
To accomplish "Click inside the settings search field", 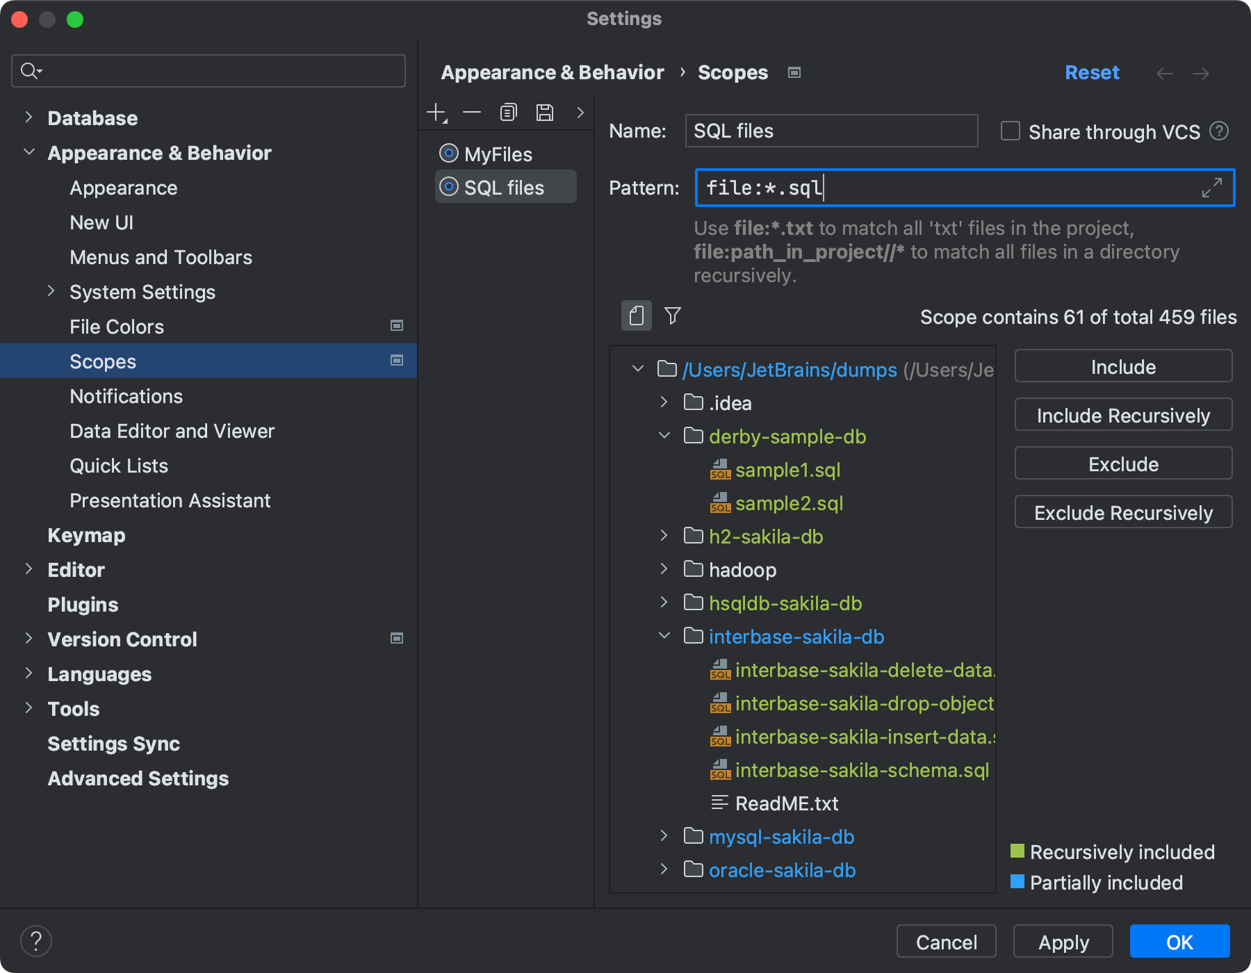I will tap(208, 70).
